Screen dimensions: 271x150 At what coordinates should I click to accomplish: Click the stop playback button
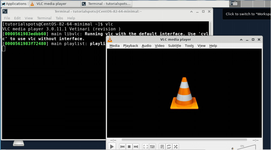point(129,147)
